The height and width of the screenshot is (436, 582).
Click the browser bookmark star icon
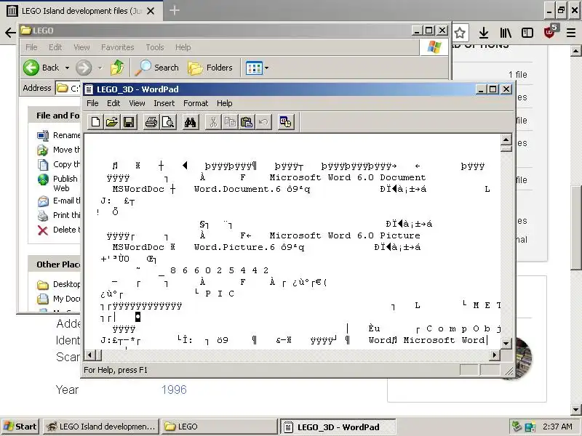(x=460, y=33)
